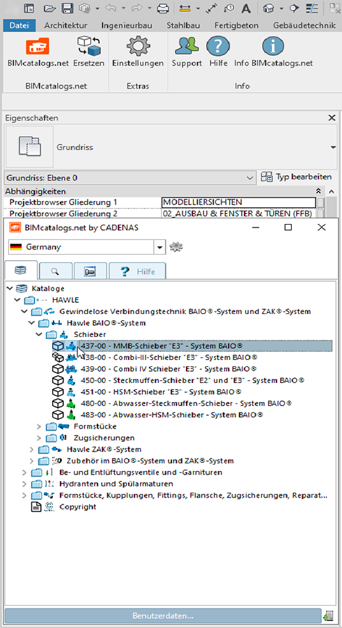
Task: Select 451-00 HSM-Schieber E3 item
Action: pos(161,391)
